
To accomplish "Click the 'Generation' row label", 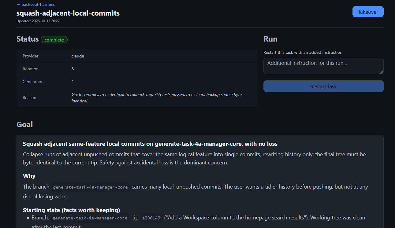I will 33,82.
